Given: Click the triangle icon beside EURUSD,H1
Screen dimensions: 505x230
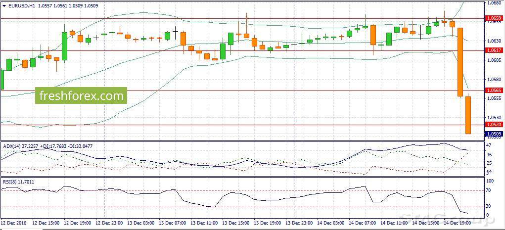Looking at the screenshot, I should pos(4,5).
